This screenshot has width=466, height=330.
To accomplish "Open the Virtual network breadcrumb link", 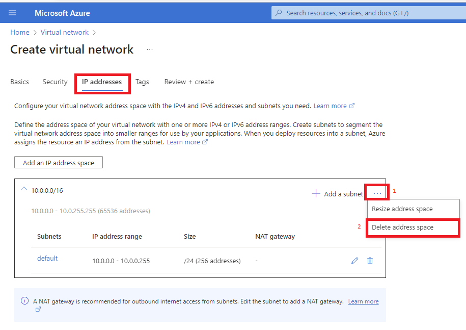I will 65,32.
